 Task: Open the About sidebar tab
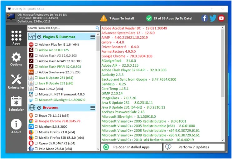(x=16, y=126)
